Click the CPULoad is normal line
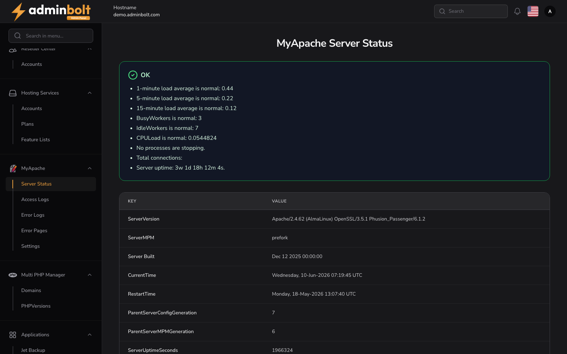This screenshot has width=567, height=354. [x=176, y=138]
